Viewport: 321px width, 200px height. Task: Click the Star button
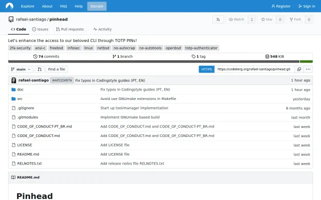(267, 19)
